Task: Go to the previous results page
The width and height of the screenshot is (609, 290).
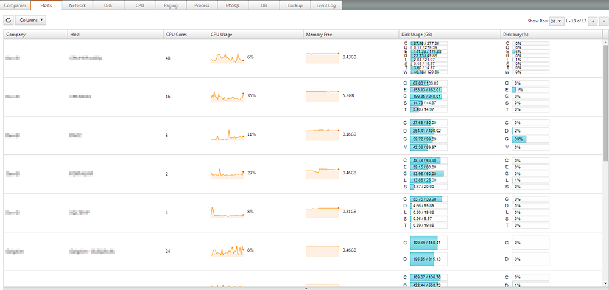Action: pyautogui.click(x=593, y=21)
